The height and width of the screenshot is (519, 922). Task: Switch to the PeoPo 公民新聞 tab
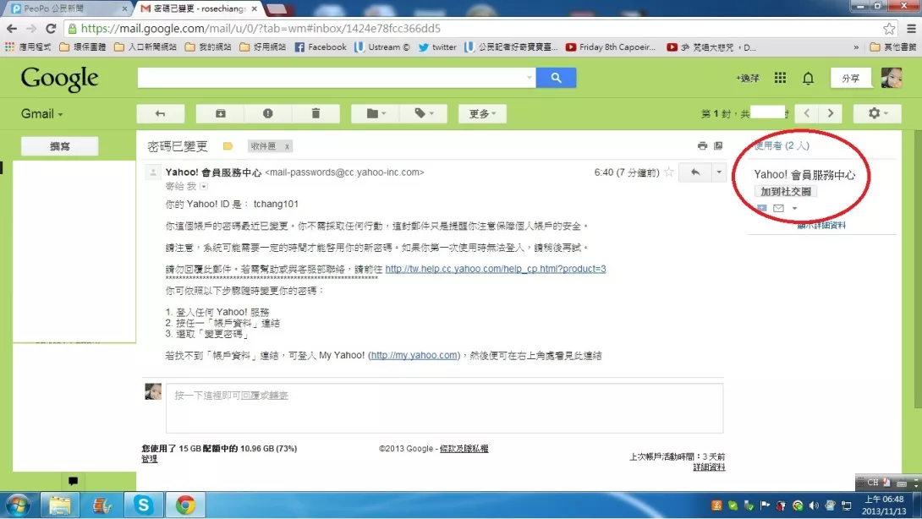pyautogui.click(x=67, y=8)
